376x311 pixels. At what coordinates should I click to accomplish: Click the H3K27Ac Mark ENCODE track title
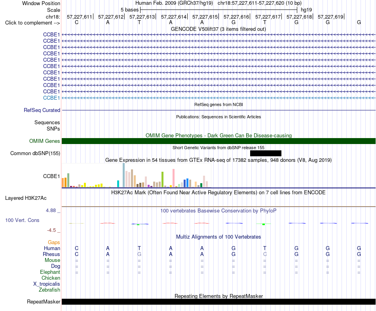pos(218,193)
